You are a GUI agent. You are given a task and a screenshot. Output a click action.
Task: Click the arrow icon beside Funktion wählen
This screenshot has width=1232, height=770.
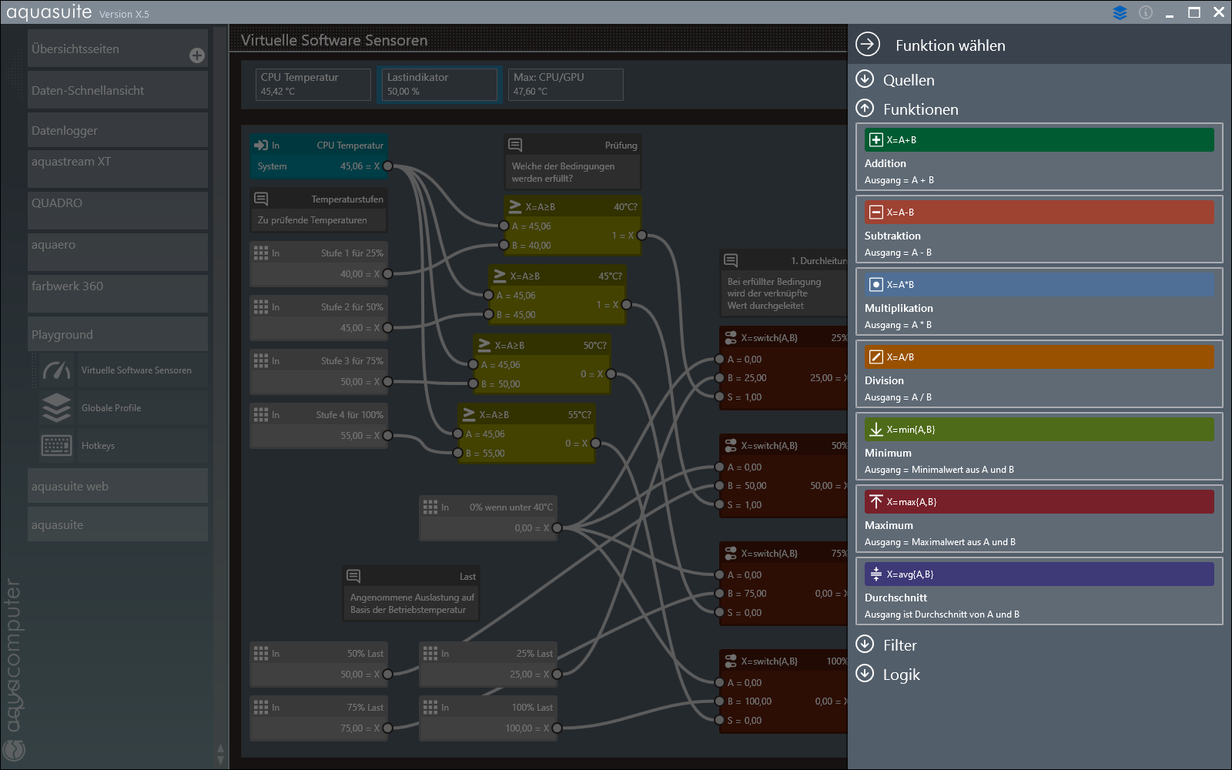(868, 45)
